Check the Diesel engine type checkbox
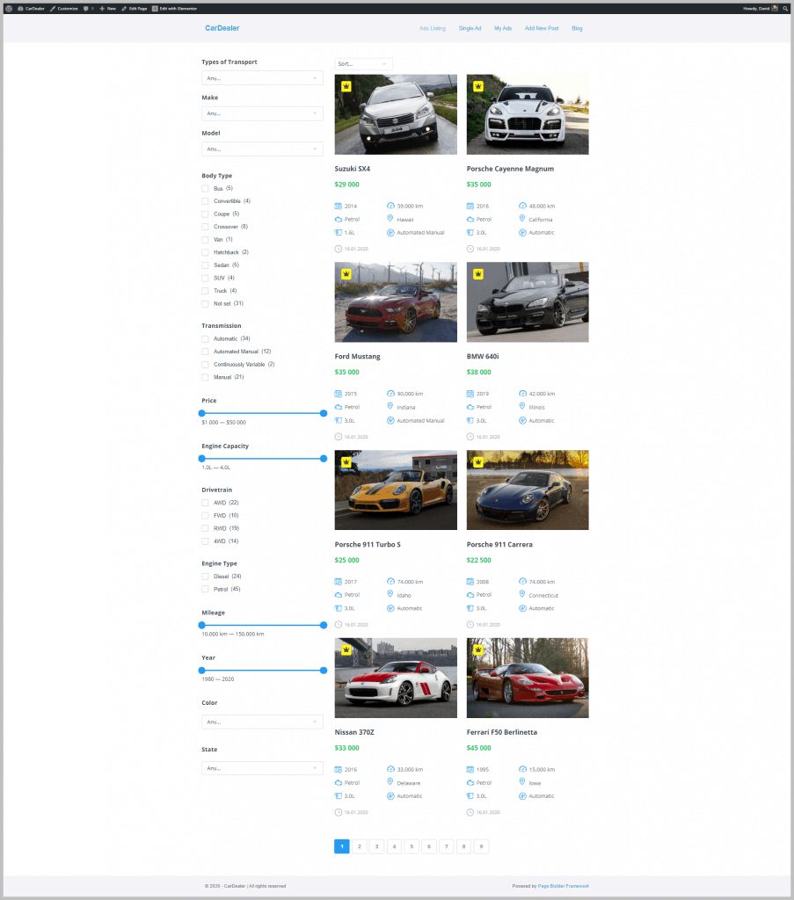The image size is (794, 900). (205, 577)
